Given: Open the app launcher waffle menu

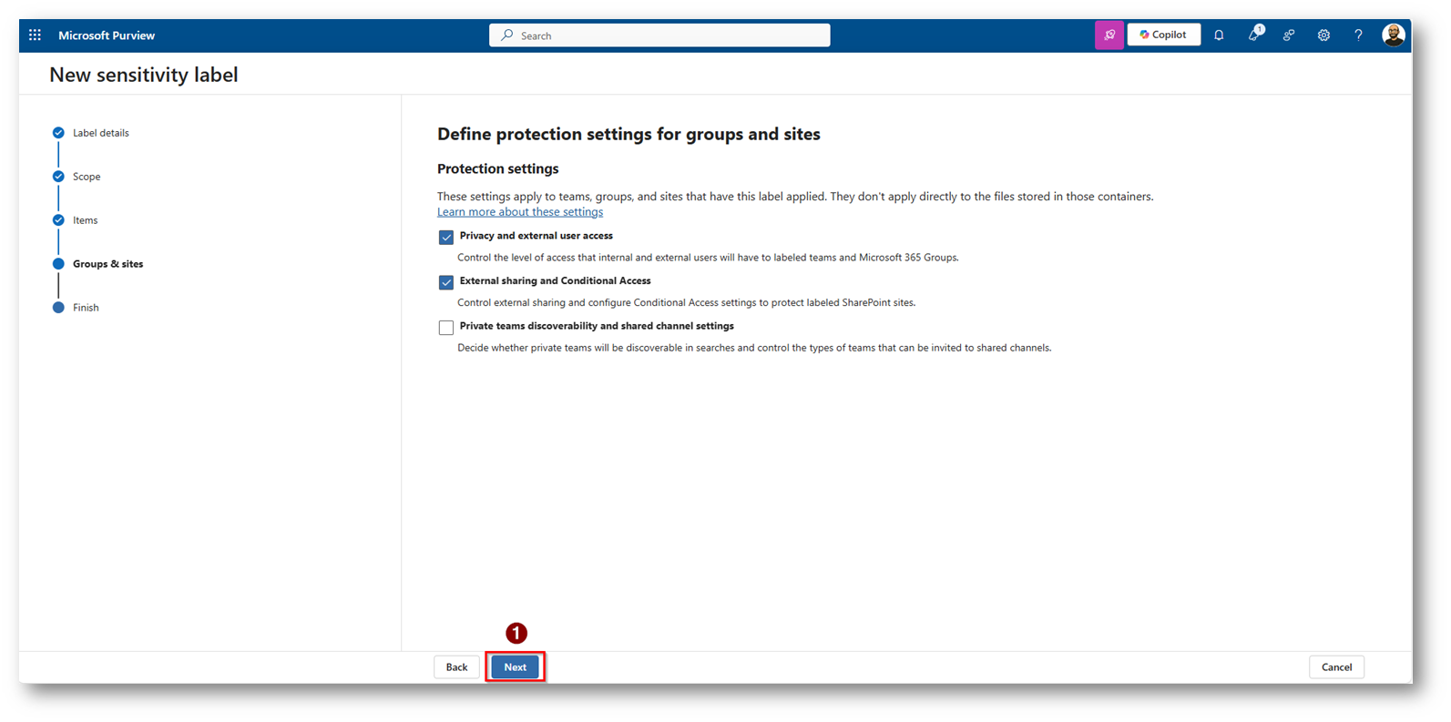Looking at the screenshot, I should point(35,36).
